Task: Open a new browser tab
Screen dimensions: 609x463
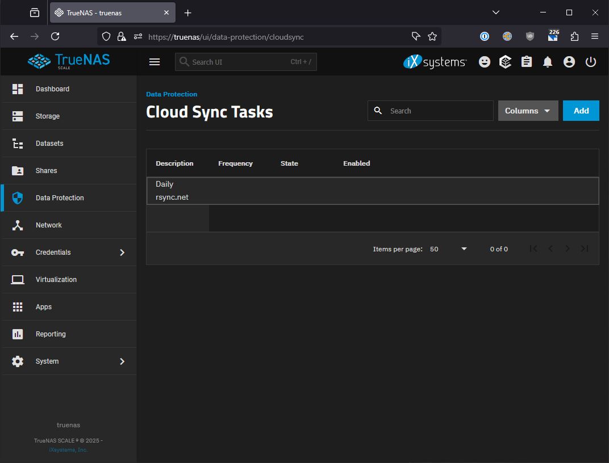Action: click(187, 13)
